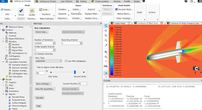Select Run Calculation tree item

(x=15, y=77)
